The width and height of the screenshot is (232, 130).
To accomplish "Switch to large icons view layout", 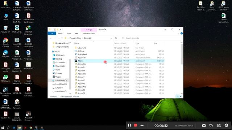I will 181,96.
